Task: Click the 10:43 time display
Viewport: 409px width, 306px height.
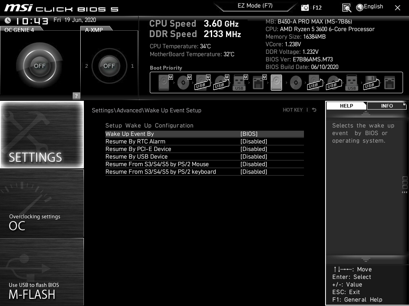Action: [x=32, y=21]
